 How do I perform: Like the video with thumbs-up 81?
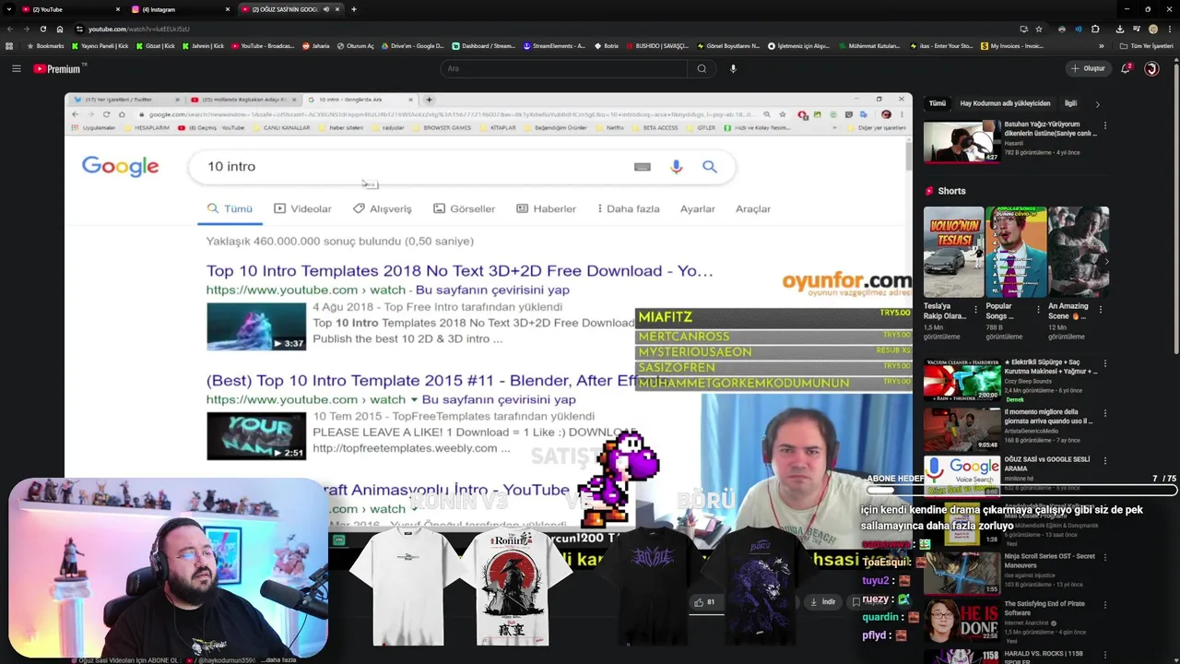pyautogui.click(x=704, y=602)
